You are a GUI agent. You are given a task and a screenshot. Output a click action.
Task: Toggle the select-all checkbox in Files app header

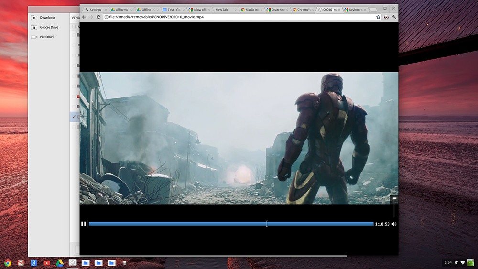click(74, 27)
